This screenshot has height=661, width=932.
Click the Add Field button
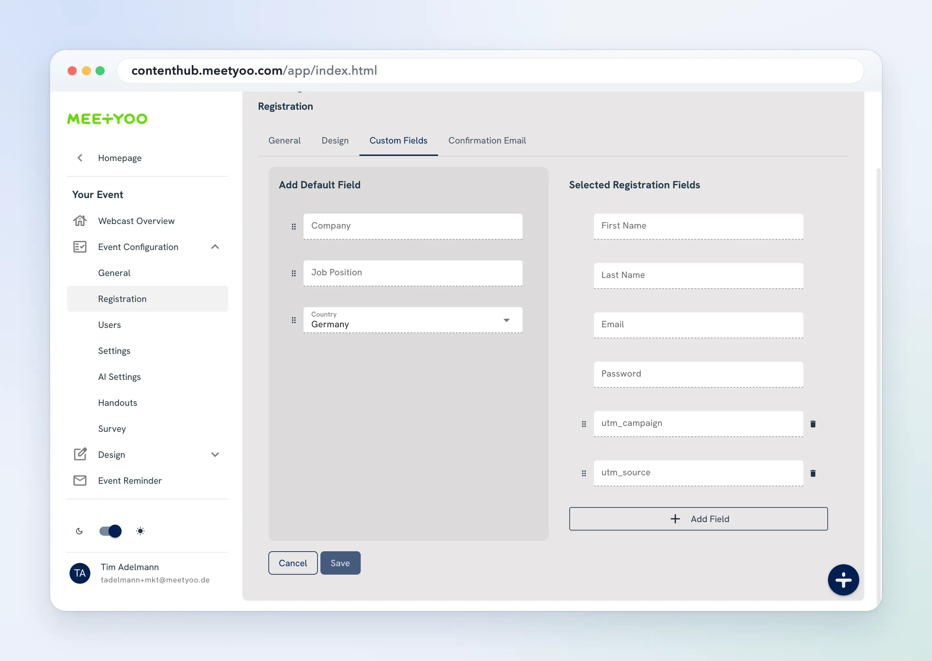(698, 519)
